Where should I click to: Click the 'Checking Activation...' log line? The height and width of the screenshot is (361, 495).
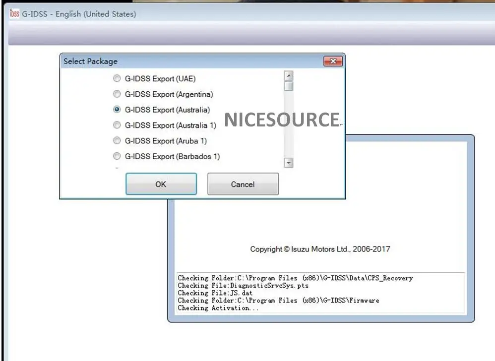coord(218,307)
